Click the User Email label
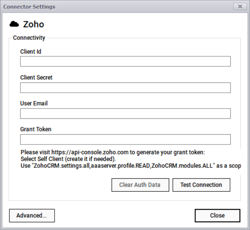 [x=34, y=103]
